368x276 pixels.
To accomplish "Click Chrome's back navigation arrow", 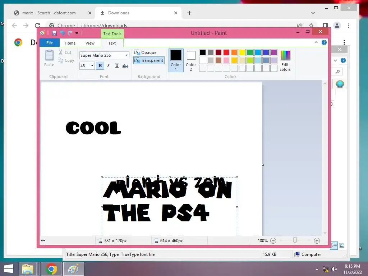I will click(x=14, y=26).
